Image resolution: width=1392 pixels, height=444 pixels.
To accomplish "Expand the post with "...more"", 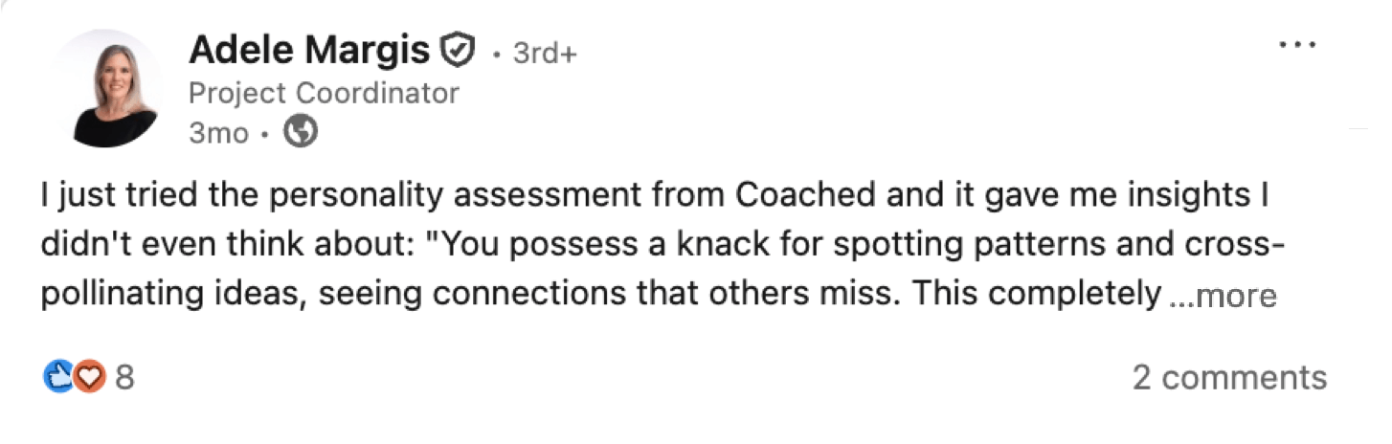I will pos(1224,296).
